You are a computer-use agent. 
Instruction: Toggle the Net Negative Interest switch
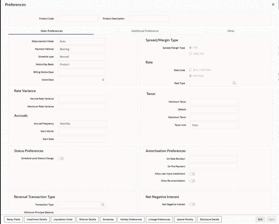point(192,204)
